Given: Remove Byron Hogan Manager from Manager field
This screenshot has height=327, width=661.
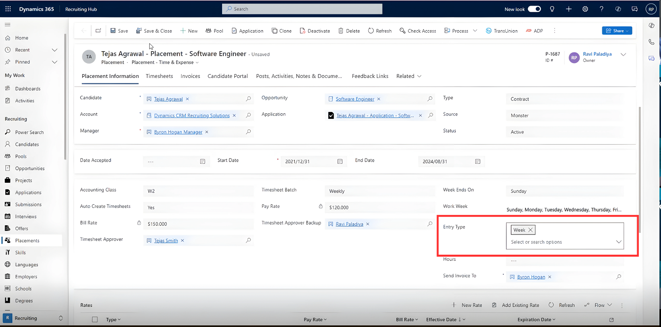Looking at the screenshot, I should 207,132.
